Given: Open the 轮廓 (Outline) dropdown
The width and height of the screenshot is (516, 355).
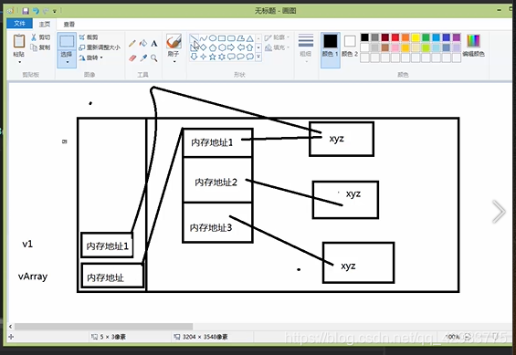Looking at the screenshot, I should pos(278,37).
